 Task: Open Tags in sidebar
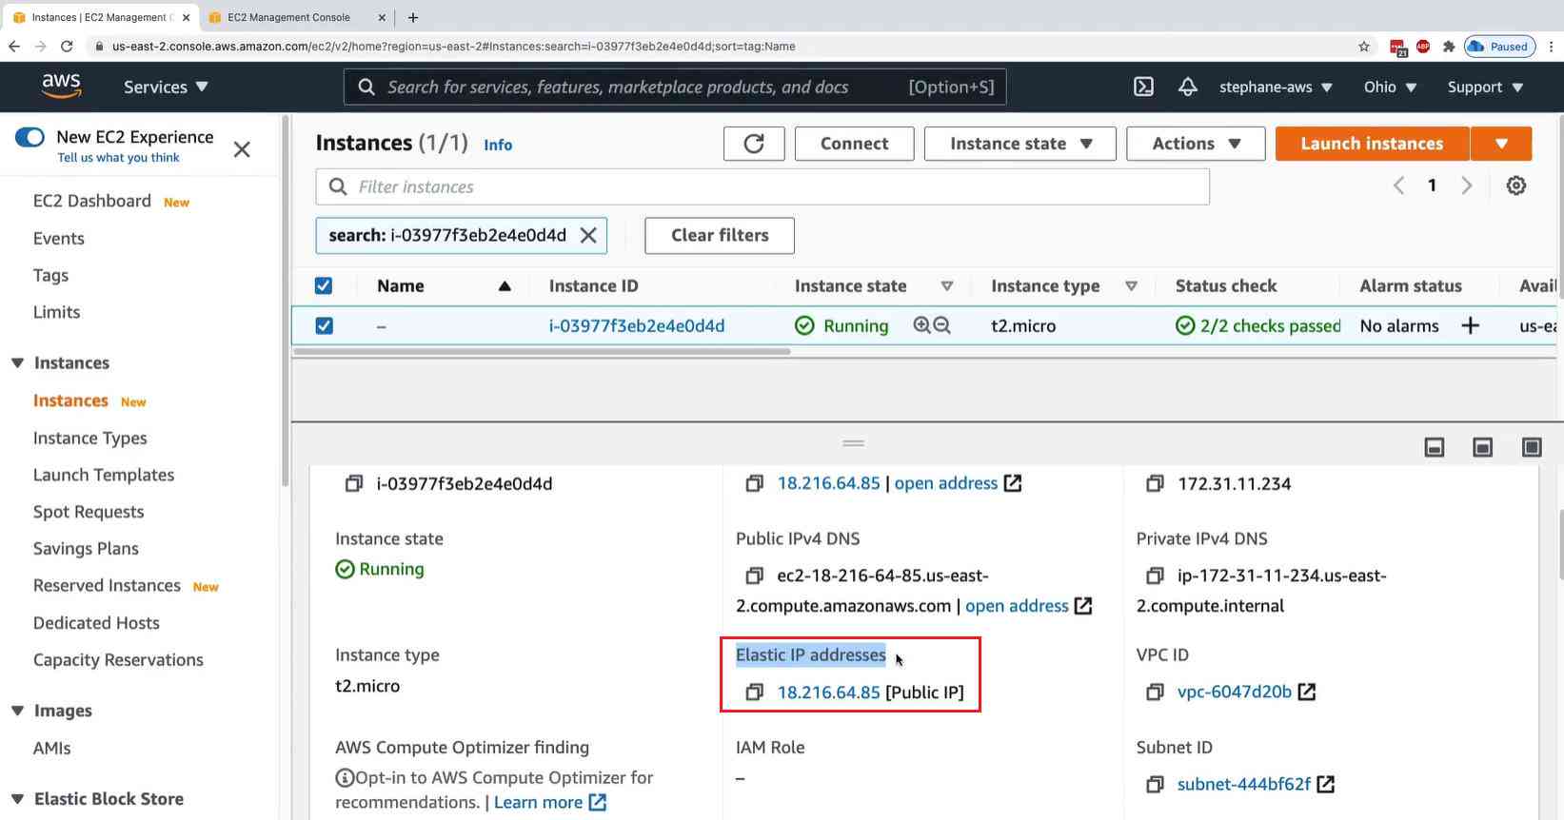(x=51, y=275)
